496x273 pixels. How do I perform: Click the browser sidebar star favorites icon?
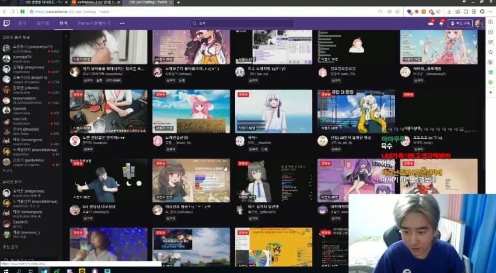[491, 52]
